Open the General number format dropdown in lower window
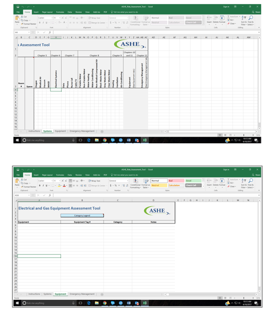This screenshot has width=278, height=310. point(127,181)
